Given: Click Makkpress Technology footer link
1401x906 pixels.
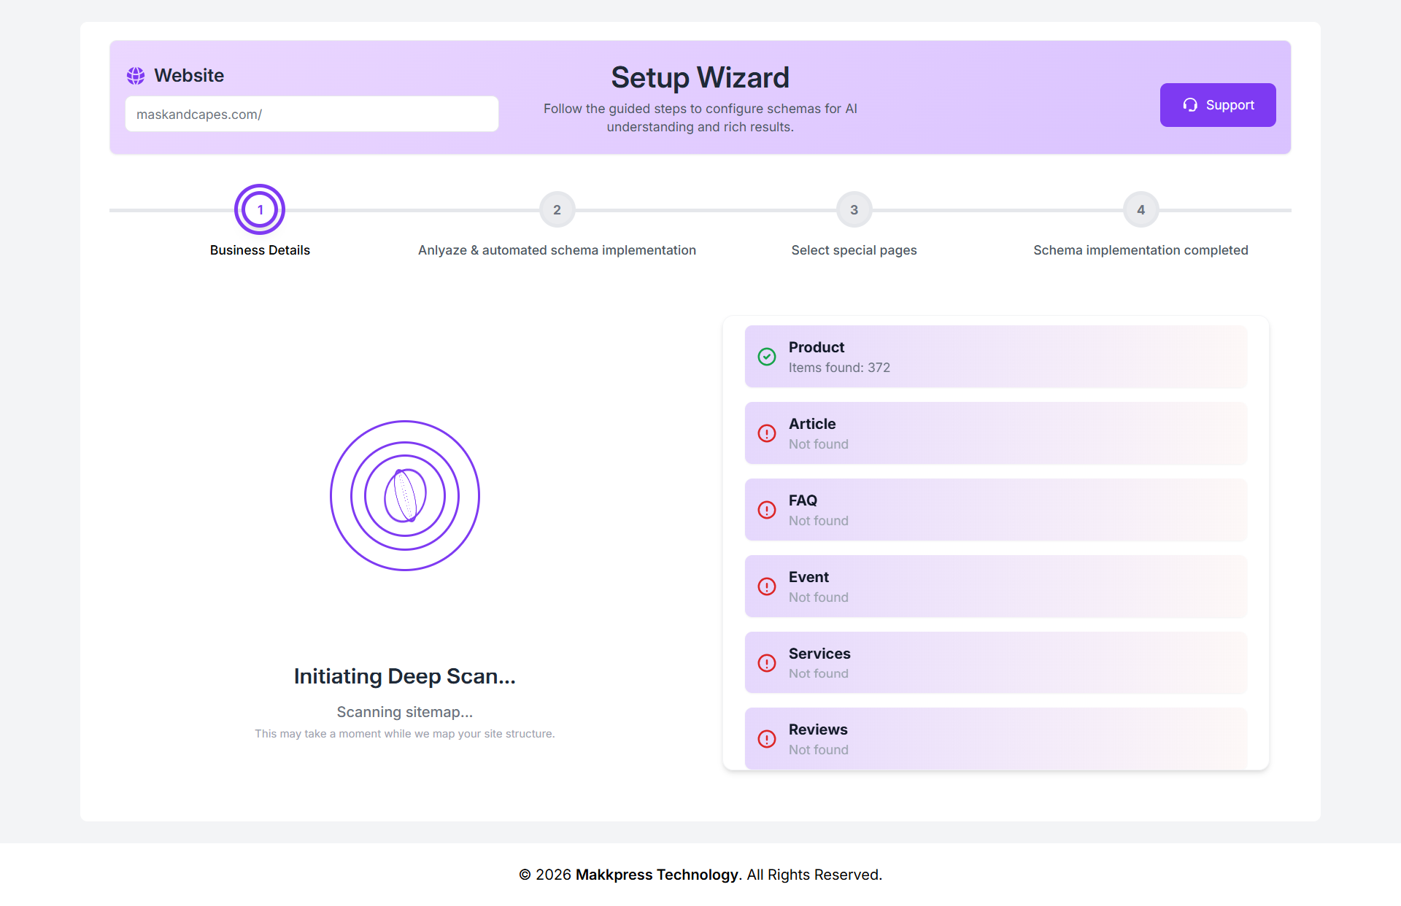Looking at the screenshot, I should point(657,875).
